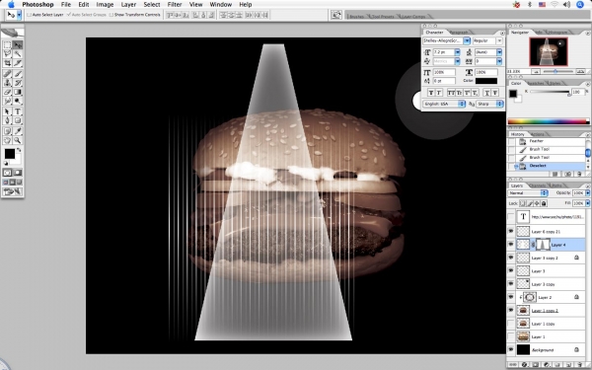Select the Type tool
This screenshot has height=370, width=592.
pos(18,111)
